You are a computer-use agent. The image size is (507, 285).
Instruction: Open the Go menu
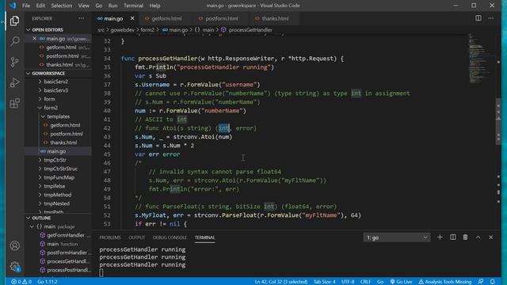(x=98, y=6)
